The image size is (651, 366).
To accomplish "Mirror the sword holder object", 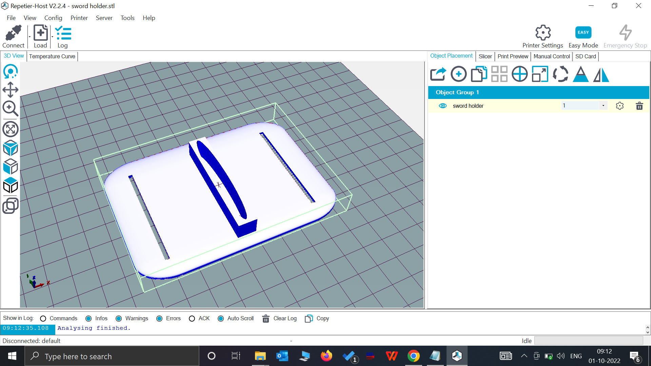I will pyautogui.click(x=601, y=74).
